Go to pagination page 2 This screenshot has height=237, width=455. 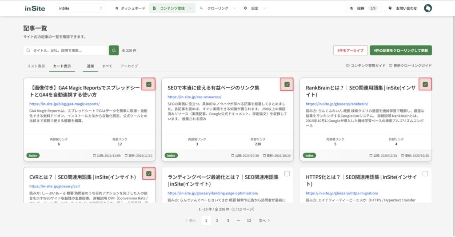(217, 221)
